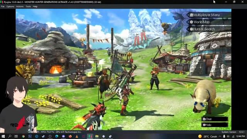Open the Actions menu
The width and height of the screenshot is (247, 139).
pyautogui.click(x=20, y=7)
